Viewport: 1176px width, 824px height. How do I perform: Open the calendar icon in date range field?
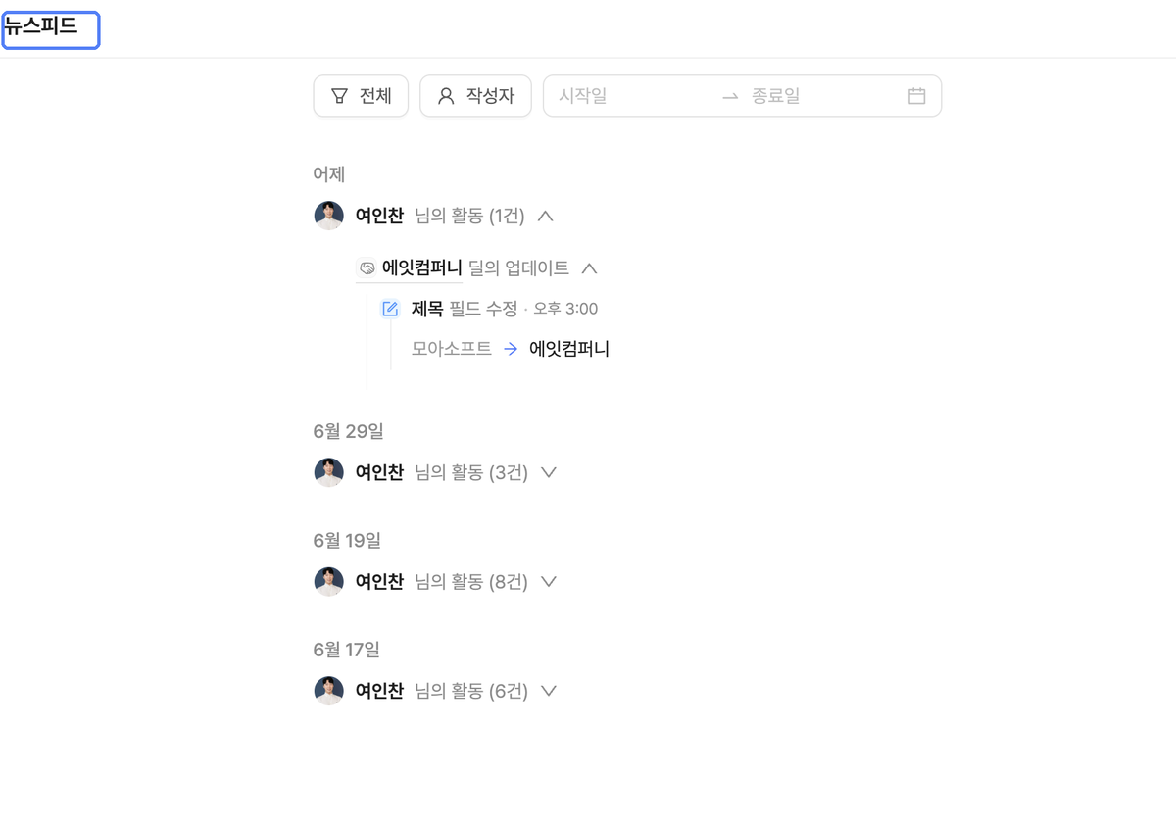(x=916, y=96)
